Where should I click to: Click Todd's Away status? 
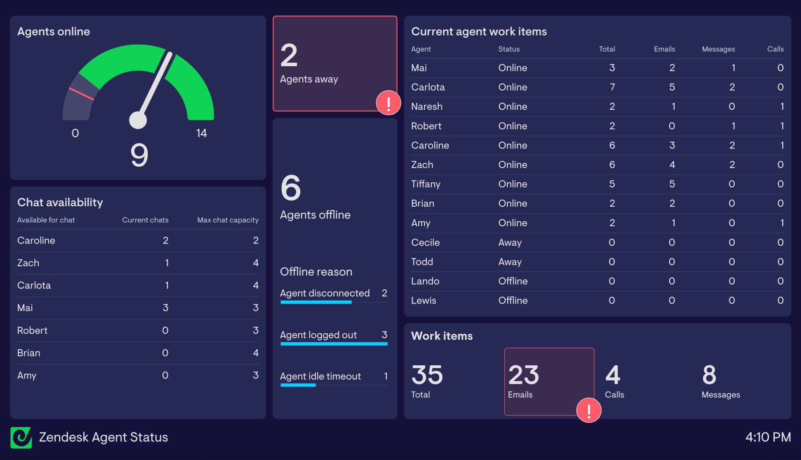tap(510, 262)
